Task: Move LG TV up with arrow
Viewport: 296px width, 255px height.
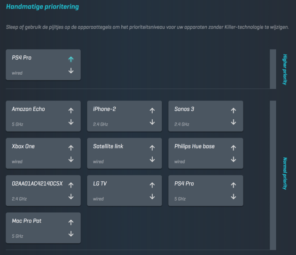Action: click(152, 185)
